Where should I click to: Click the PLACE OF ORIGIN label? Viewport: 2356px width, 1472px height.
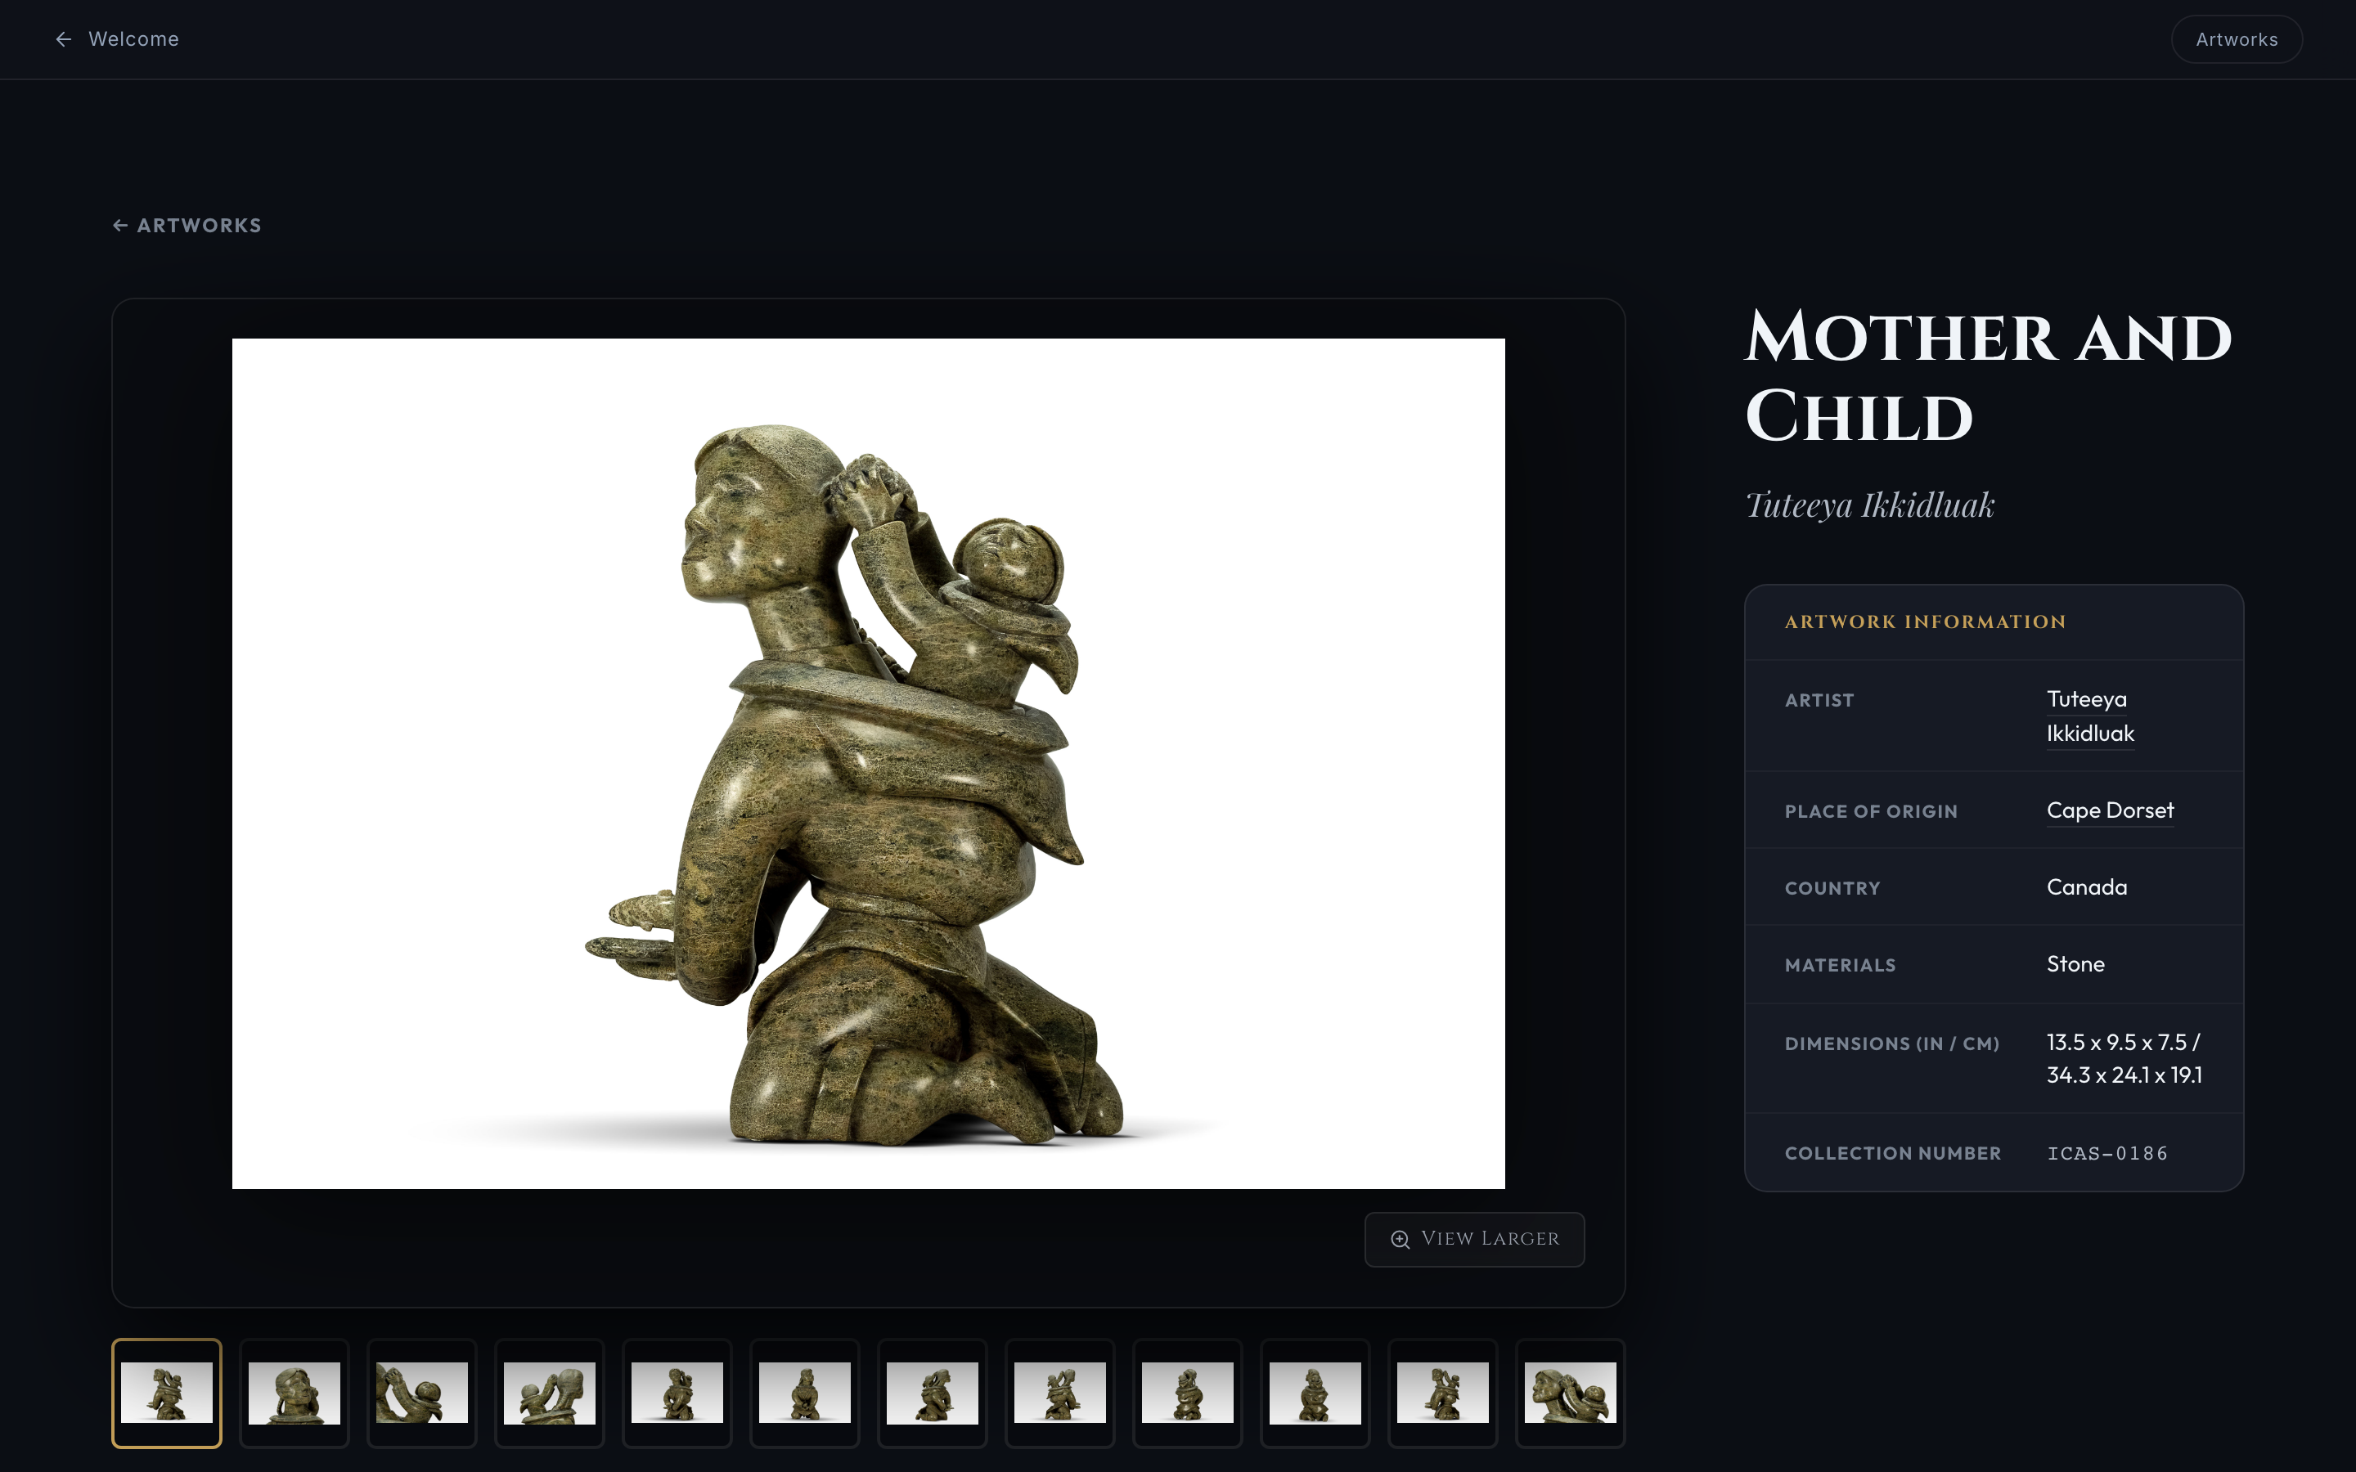pos(1870,812)
